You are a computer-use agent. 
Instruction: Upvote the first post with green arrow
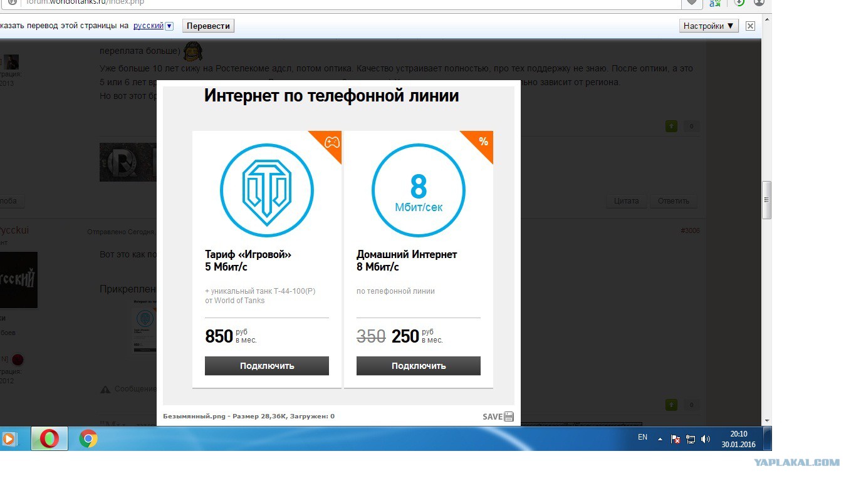[671, 127]
